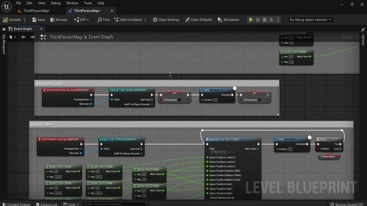Screen dimensions: 367x206
Task: Save the blueprint with the Save button
Action: coord(38,20)
